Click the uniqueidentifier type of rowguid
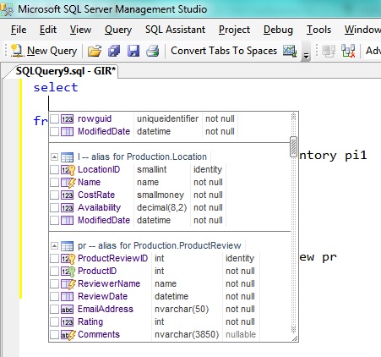Image resolution: width=381 pixels, height=357 pixels. [x=167, y=118]
